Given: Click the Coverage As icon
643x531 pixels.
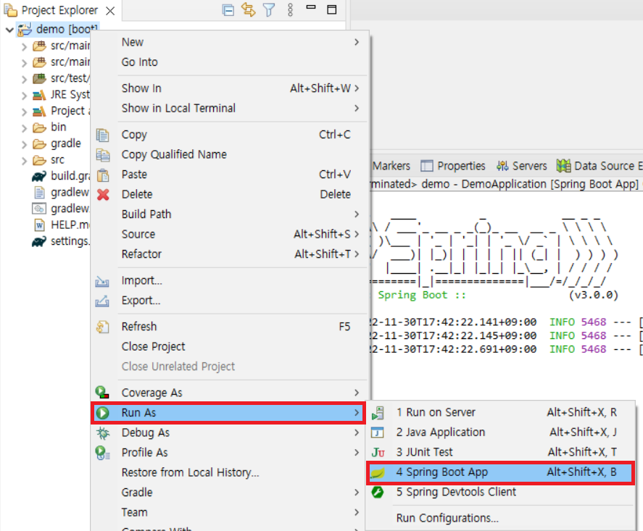Looking at the screenshot, I should click(x=102, y=393).
